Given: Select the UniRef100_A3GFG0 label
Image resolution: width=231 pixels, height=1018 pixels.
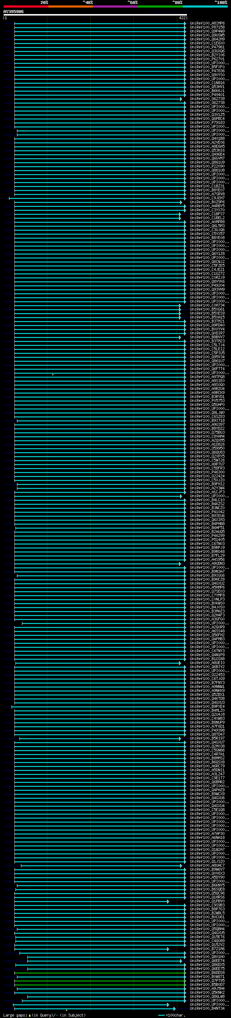Looking at the screenshot, I should 207,619.
